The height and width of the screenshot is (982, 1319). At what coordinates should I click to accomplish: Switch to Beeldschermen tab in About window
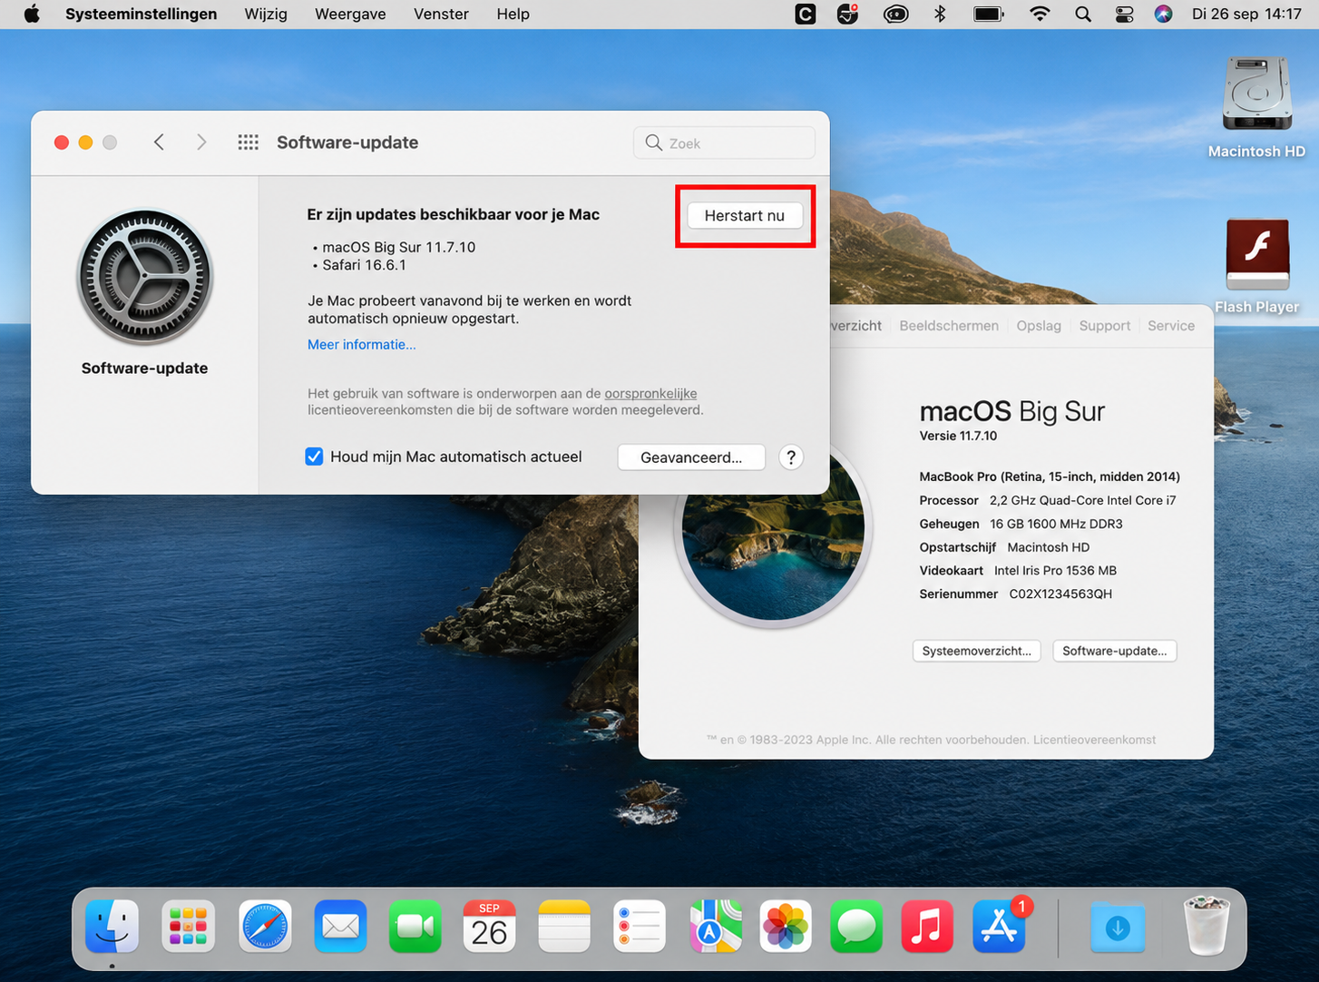(949, 326)
